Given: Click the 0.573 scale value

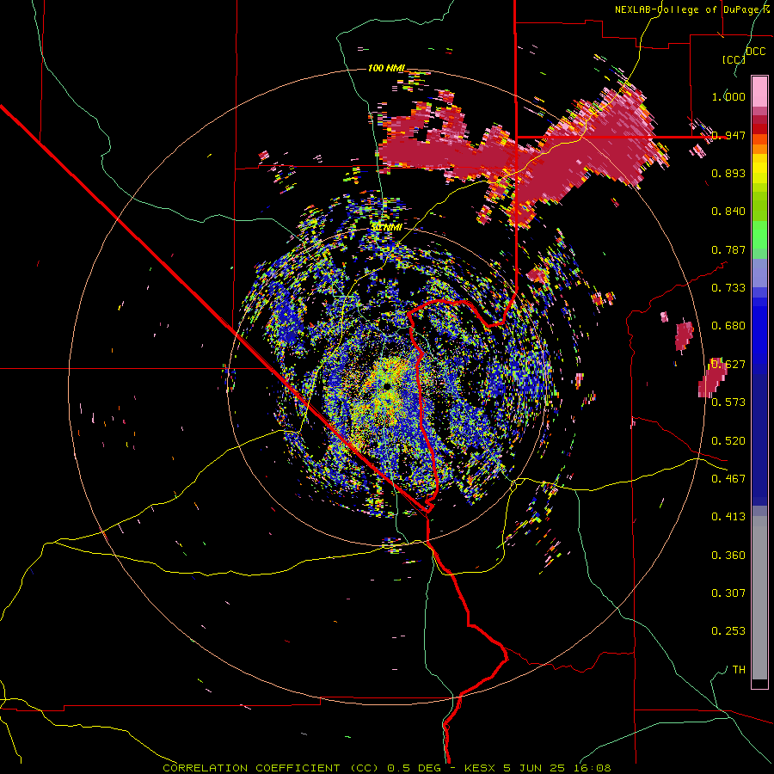Looking at the screenshot, I should click(x=728, y=402).
